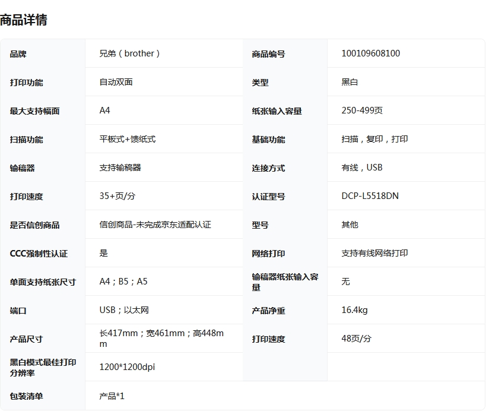Image resolution: width=486 pixels, height=411 pixels.
Task: Click the 端口 label
Action: point(18,311)
